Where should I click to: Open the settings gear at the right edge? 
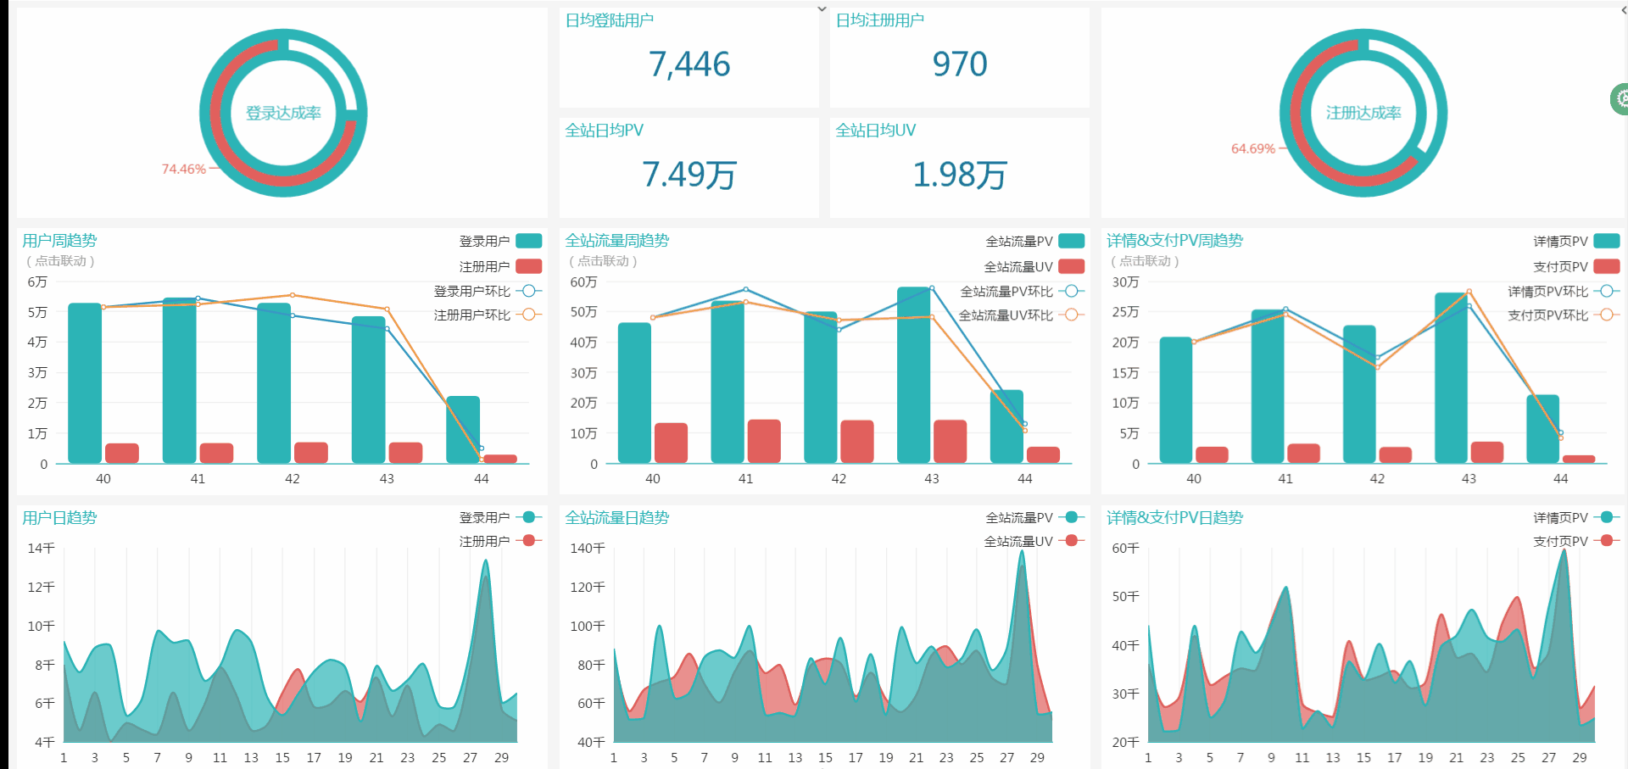pos(1620,98)
